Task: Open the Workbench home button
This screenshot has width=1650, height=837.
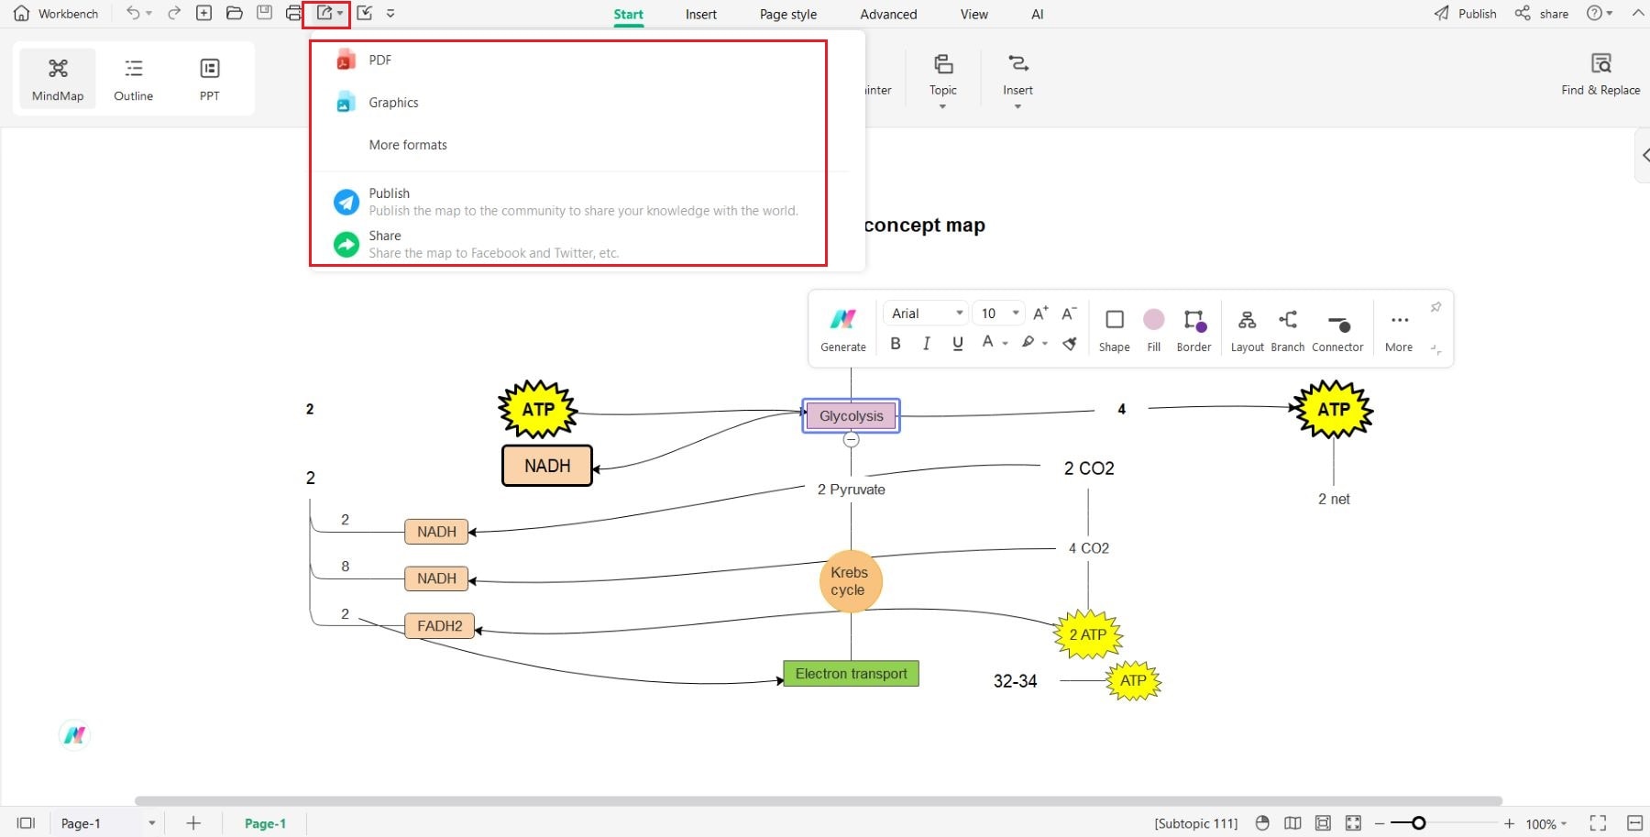Action: [56, 14]
